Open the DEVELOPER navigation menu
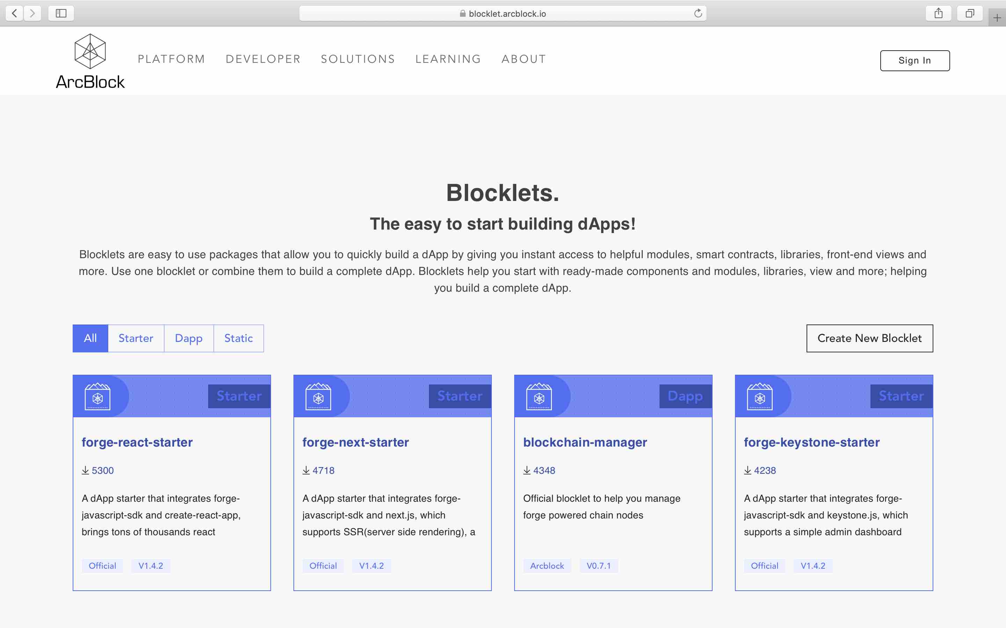Screen dimensions: 1006x628 tap(263, 59)
